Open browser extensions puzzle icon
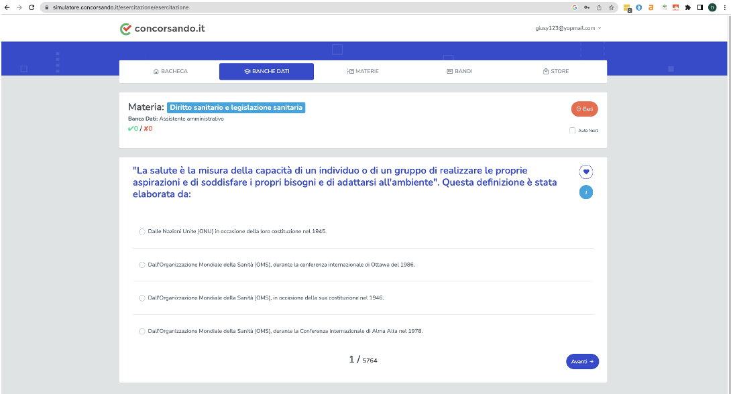Screen dimensions: 731x394 click(687, 7)
